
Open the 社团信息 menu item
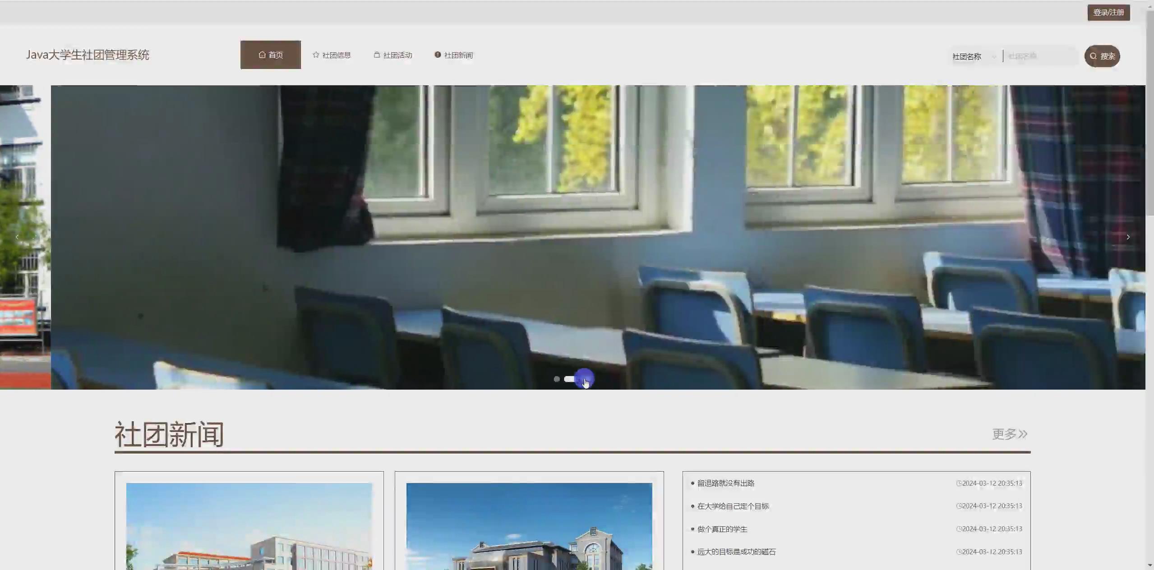(x=332, y=55)
